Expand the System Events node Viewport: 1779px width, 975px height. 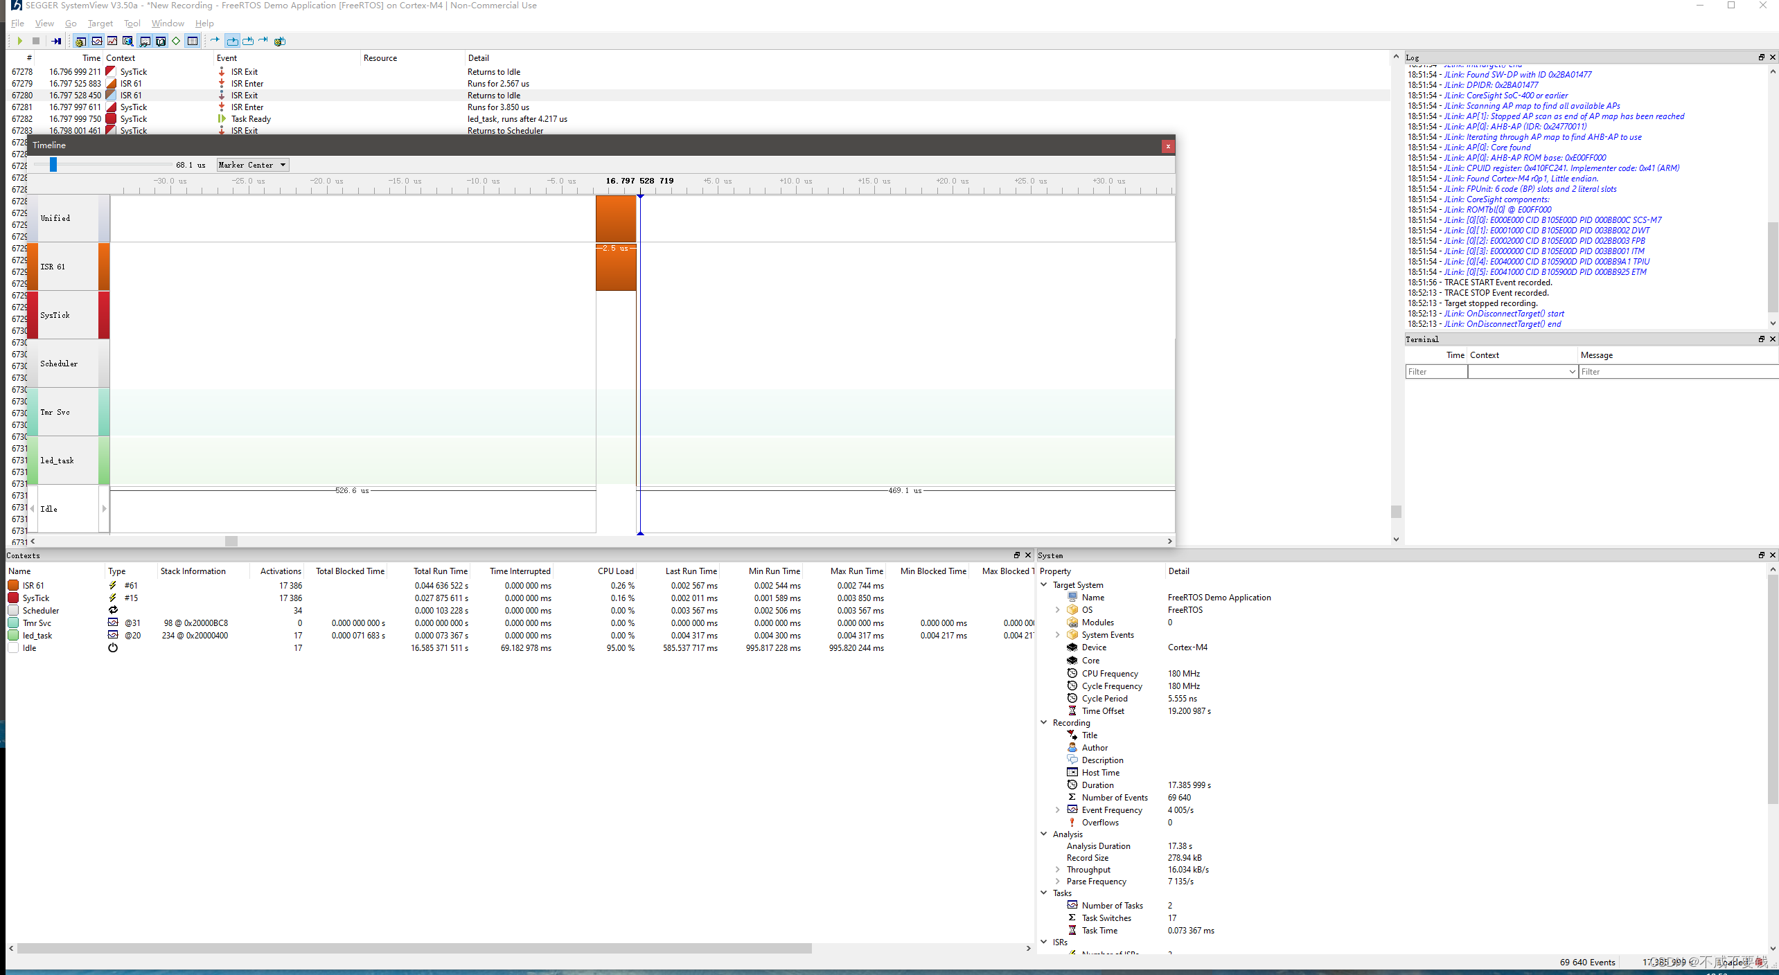click(x=1057, y=635)
